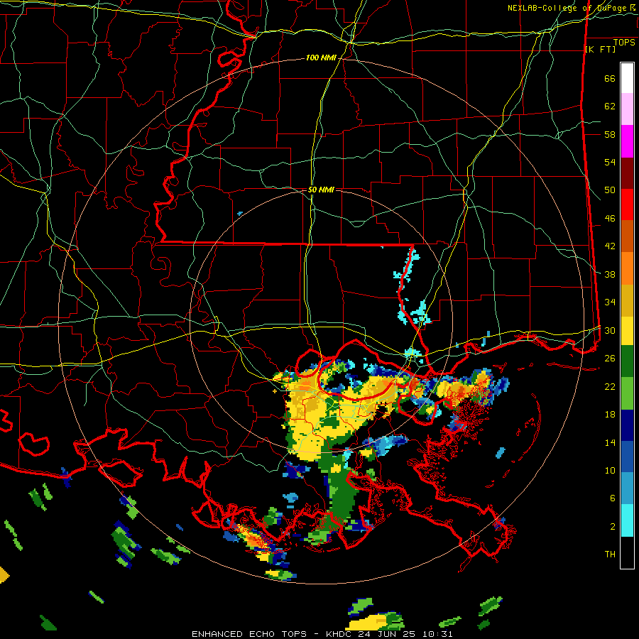Select the light blue legend swatch
The image size is (639, 639).
[x=627, y=488]
